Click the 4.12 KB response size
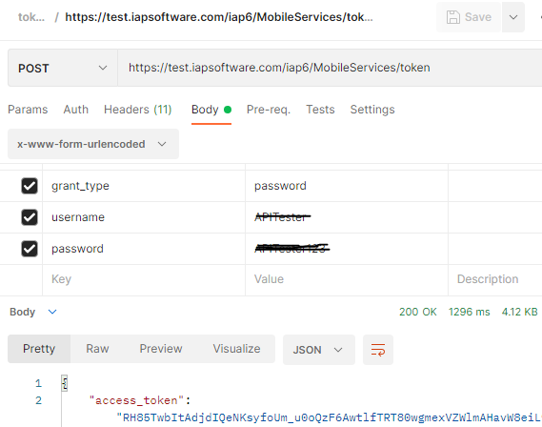This screenshot has width=542, height=427. (519, 312)
